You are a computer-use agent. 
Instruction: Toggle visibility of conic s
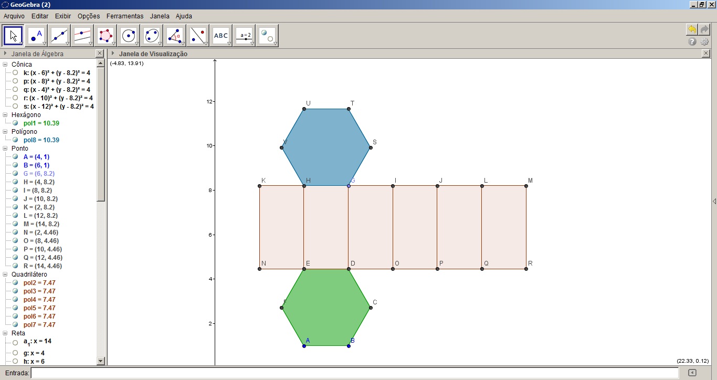15,107
